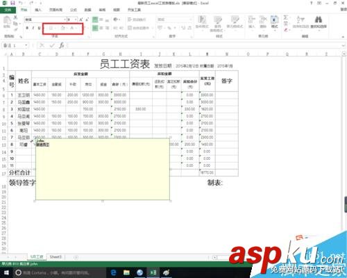This screenshot has height=278, width=347.
Task: Apply percent style to cells
Action: 169,28
